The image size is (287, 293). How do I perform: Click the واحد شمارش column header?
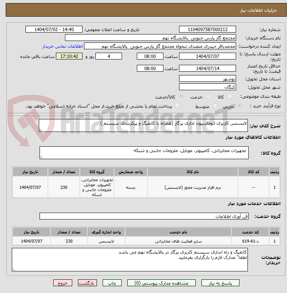[131, 172]
